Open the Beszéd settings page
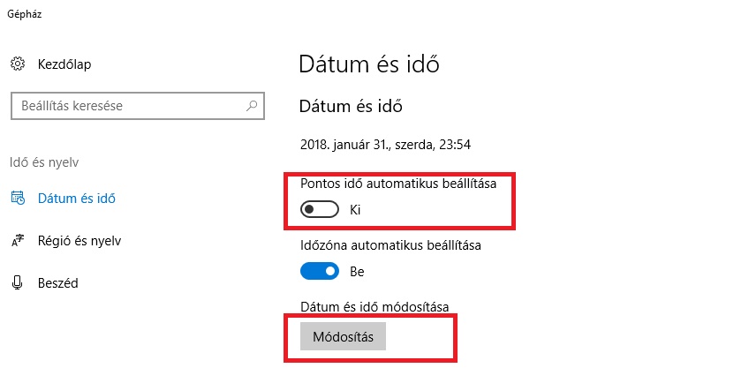This screenshot has width=749, height=368. click(58, 283)
